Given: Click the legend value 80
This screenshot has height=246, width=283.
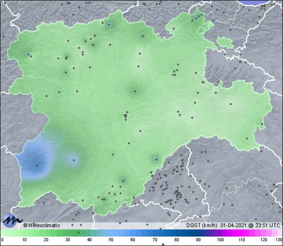Looking at the screenshot, I should pos(176,240).
